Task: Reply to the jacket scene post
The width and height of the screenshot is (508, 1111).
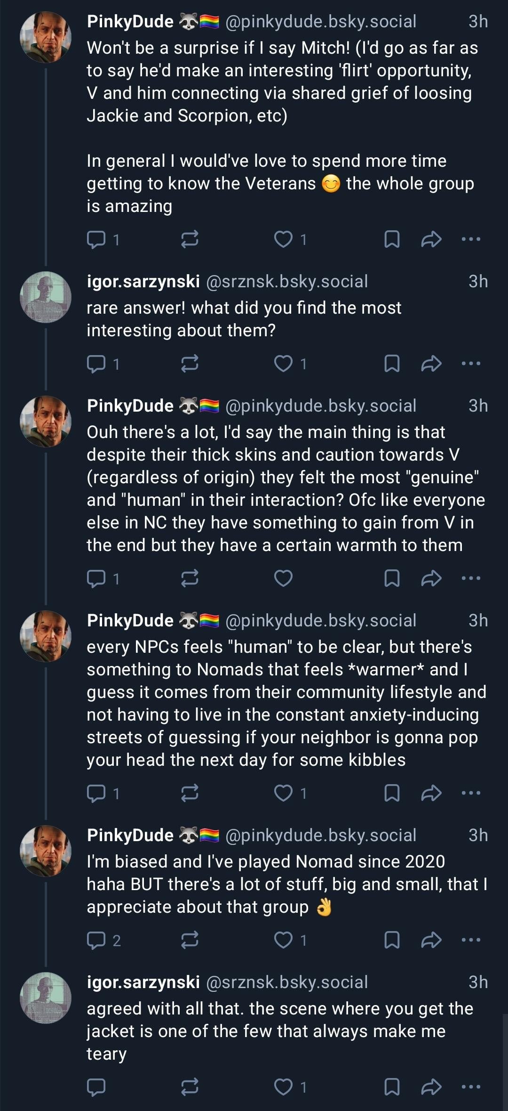Action: point(96,1087)
